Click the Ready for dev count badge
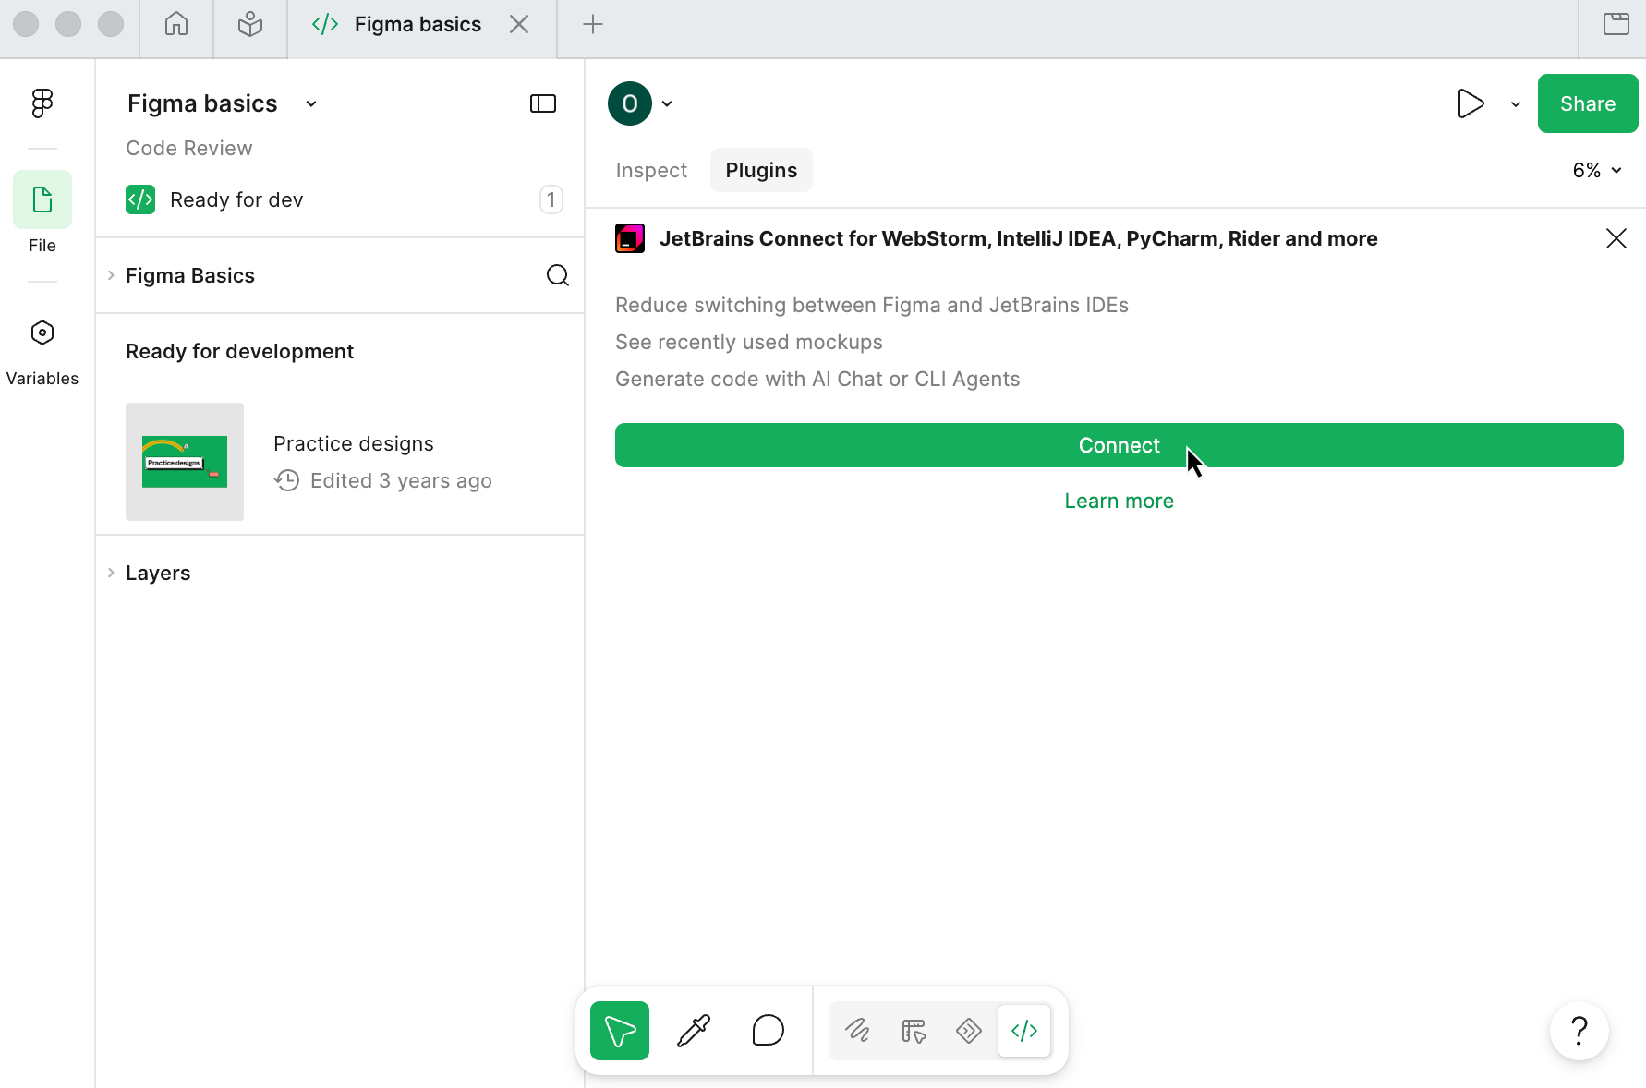Image resolution: width=1646 pixels, height=1088 pixels. pyautogui.click(x=551, y=199)
